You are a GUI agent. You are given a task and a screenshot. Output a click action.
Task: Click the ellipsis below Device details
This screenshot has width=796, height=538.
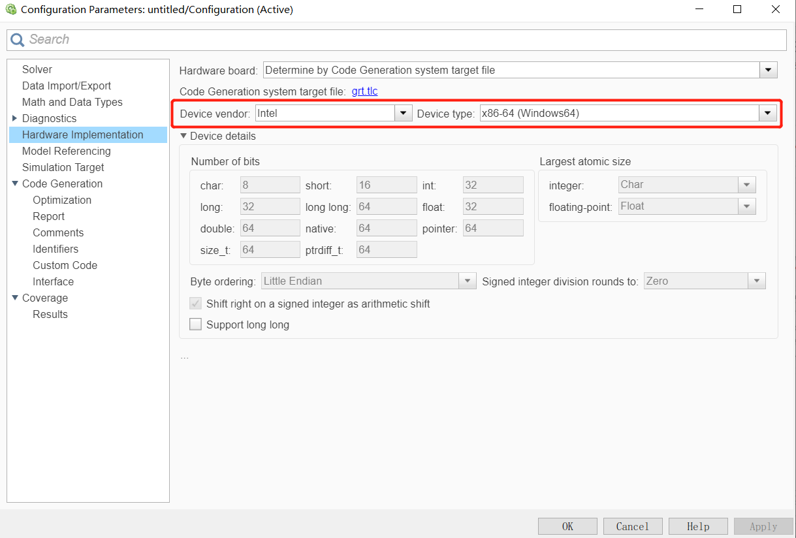184,357
